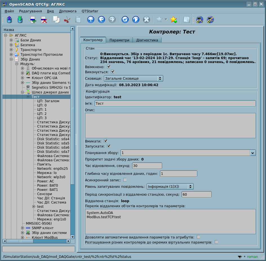Expand the 'Бази Даних' tree node

pyautogui.click(x=11, y=40)
